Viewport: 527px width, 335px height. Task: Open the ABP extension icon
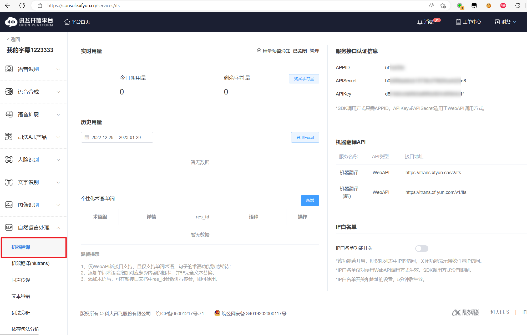[503, 6]
